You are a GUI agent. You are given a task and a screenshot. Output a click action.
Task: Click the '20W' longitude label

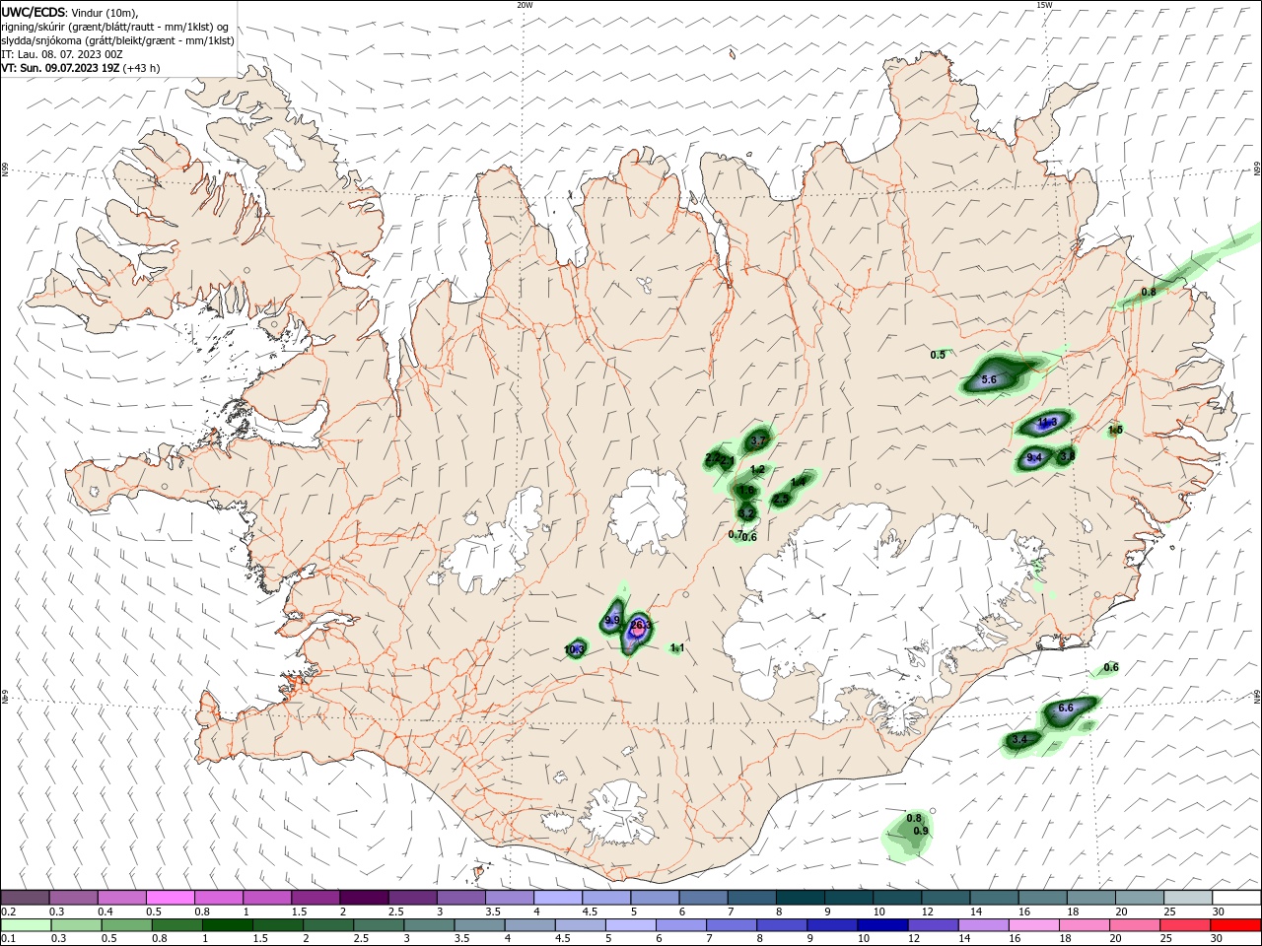(x=525, y=5)
